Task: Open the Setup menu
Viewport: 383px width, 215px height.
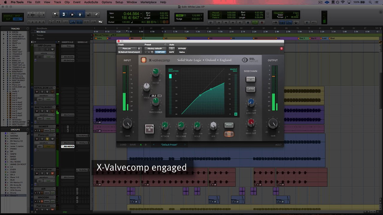Action: [x=119, y=2]
